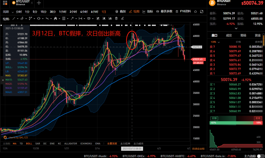The height and width of the screenshot is (158, 265).
Task: Select the 4小时 timeframe
Action: point(84,12)
